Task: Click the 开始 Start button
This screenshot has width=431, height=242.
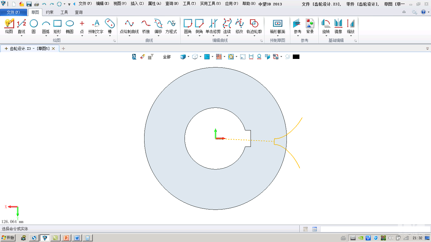Action: point(8,238)
